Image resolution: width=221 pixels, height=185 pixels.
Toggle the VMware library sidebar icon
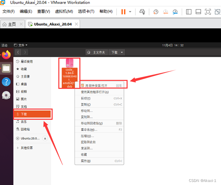pyautogui.click(x=189, y=12)
